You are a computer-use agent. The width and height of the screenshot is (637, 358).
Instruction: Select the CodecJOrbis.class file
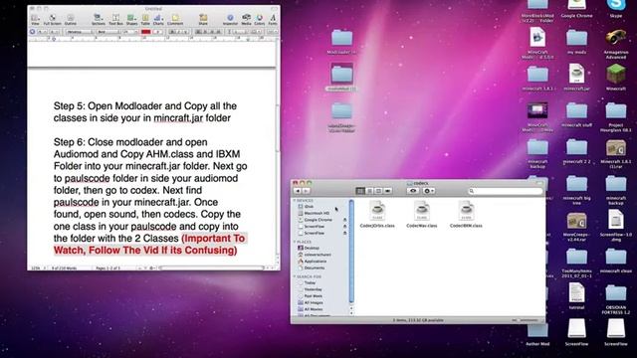377,215
